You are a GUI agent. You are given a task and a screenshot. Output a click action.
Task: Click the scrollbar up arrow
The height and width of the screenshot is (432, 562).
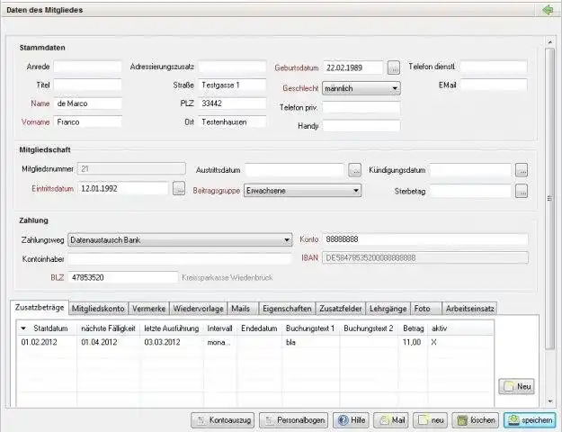point(549,42)
